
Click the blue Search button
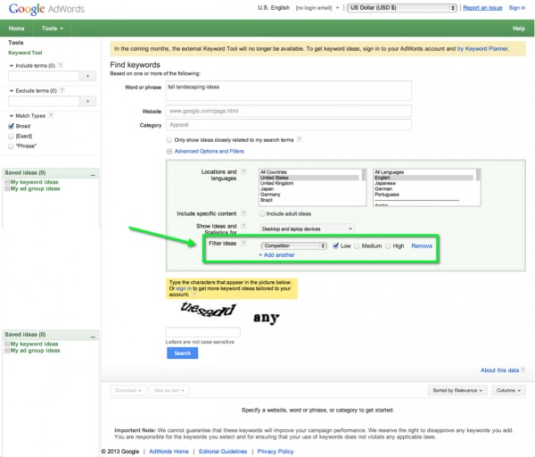pos(183,353)
